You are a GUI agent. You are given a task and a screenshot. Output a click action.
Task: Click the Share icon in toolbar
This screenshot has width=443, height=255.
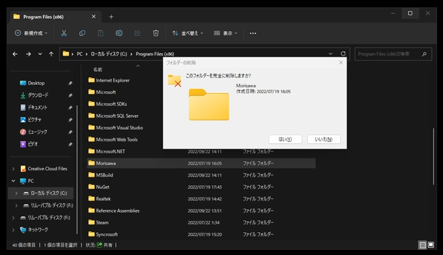coord(137,33)
